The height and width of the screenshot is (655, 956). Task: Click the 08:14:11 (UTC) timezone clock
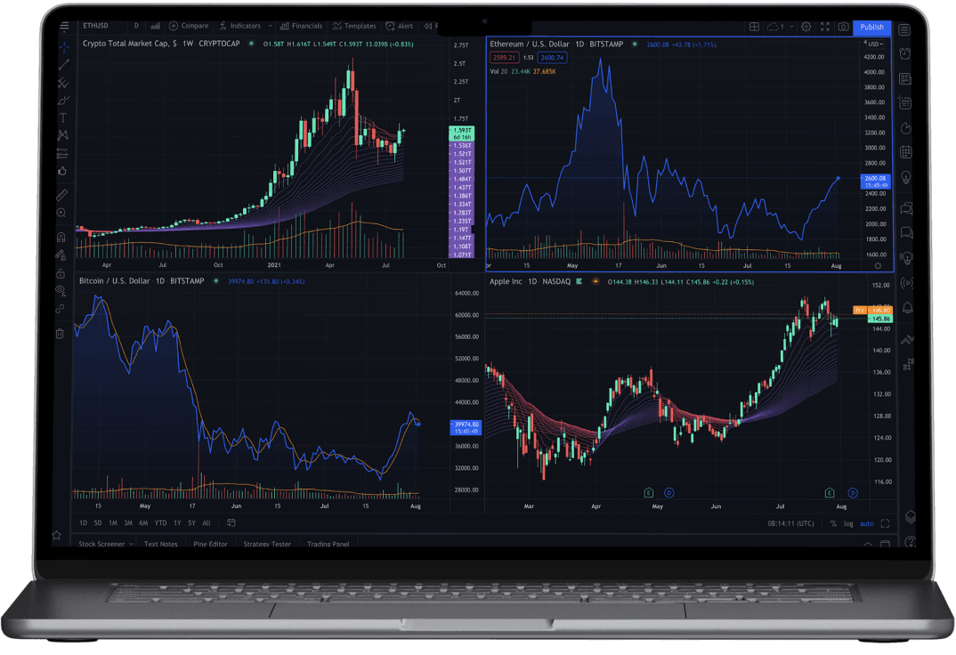(790, 523)
